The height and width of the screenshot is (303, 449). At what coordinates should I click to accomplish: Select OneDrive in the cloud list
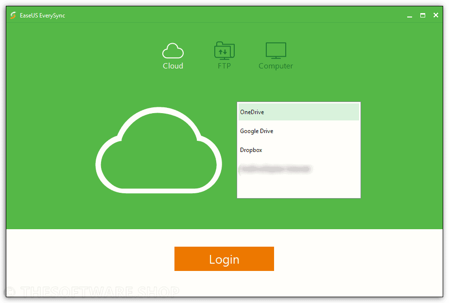click(298, 112)
